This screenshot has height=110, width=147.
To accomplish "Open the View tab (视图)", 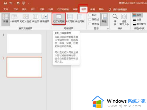I will [x=83, y=9].
